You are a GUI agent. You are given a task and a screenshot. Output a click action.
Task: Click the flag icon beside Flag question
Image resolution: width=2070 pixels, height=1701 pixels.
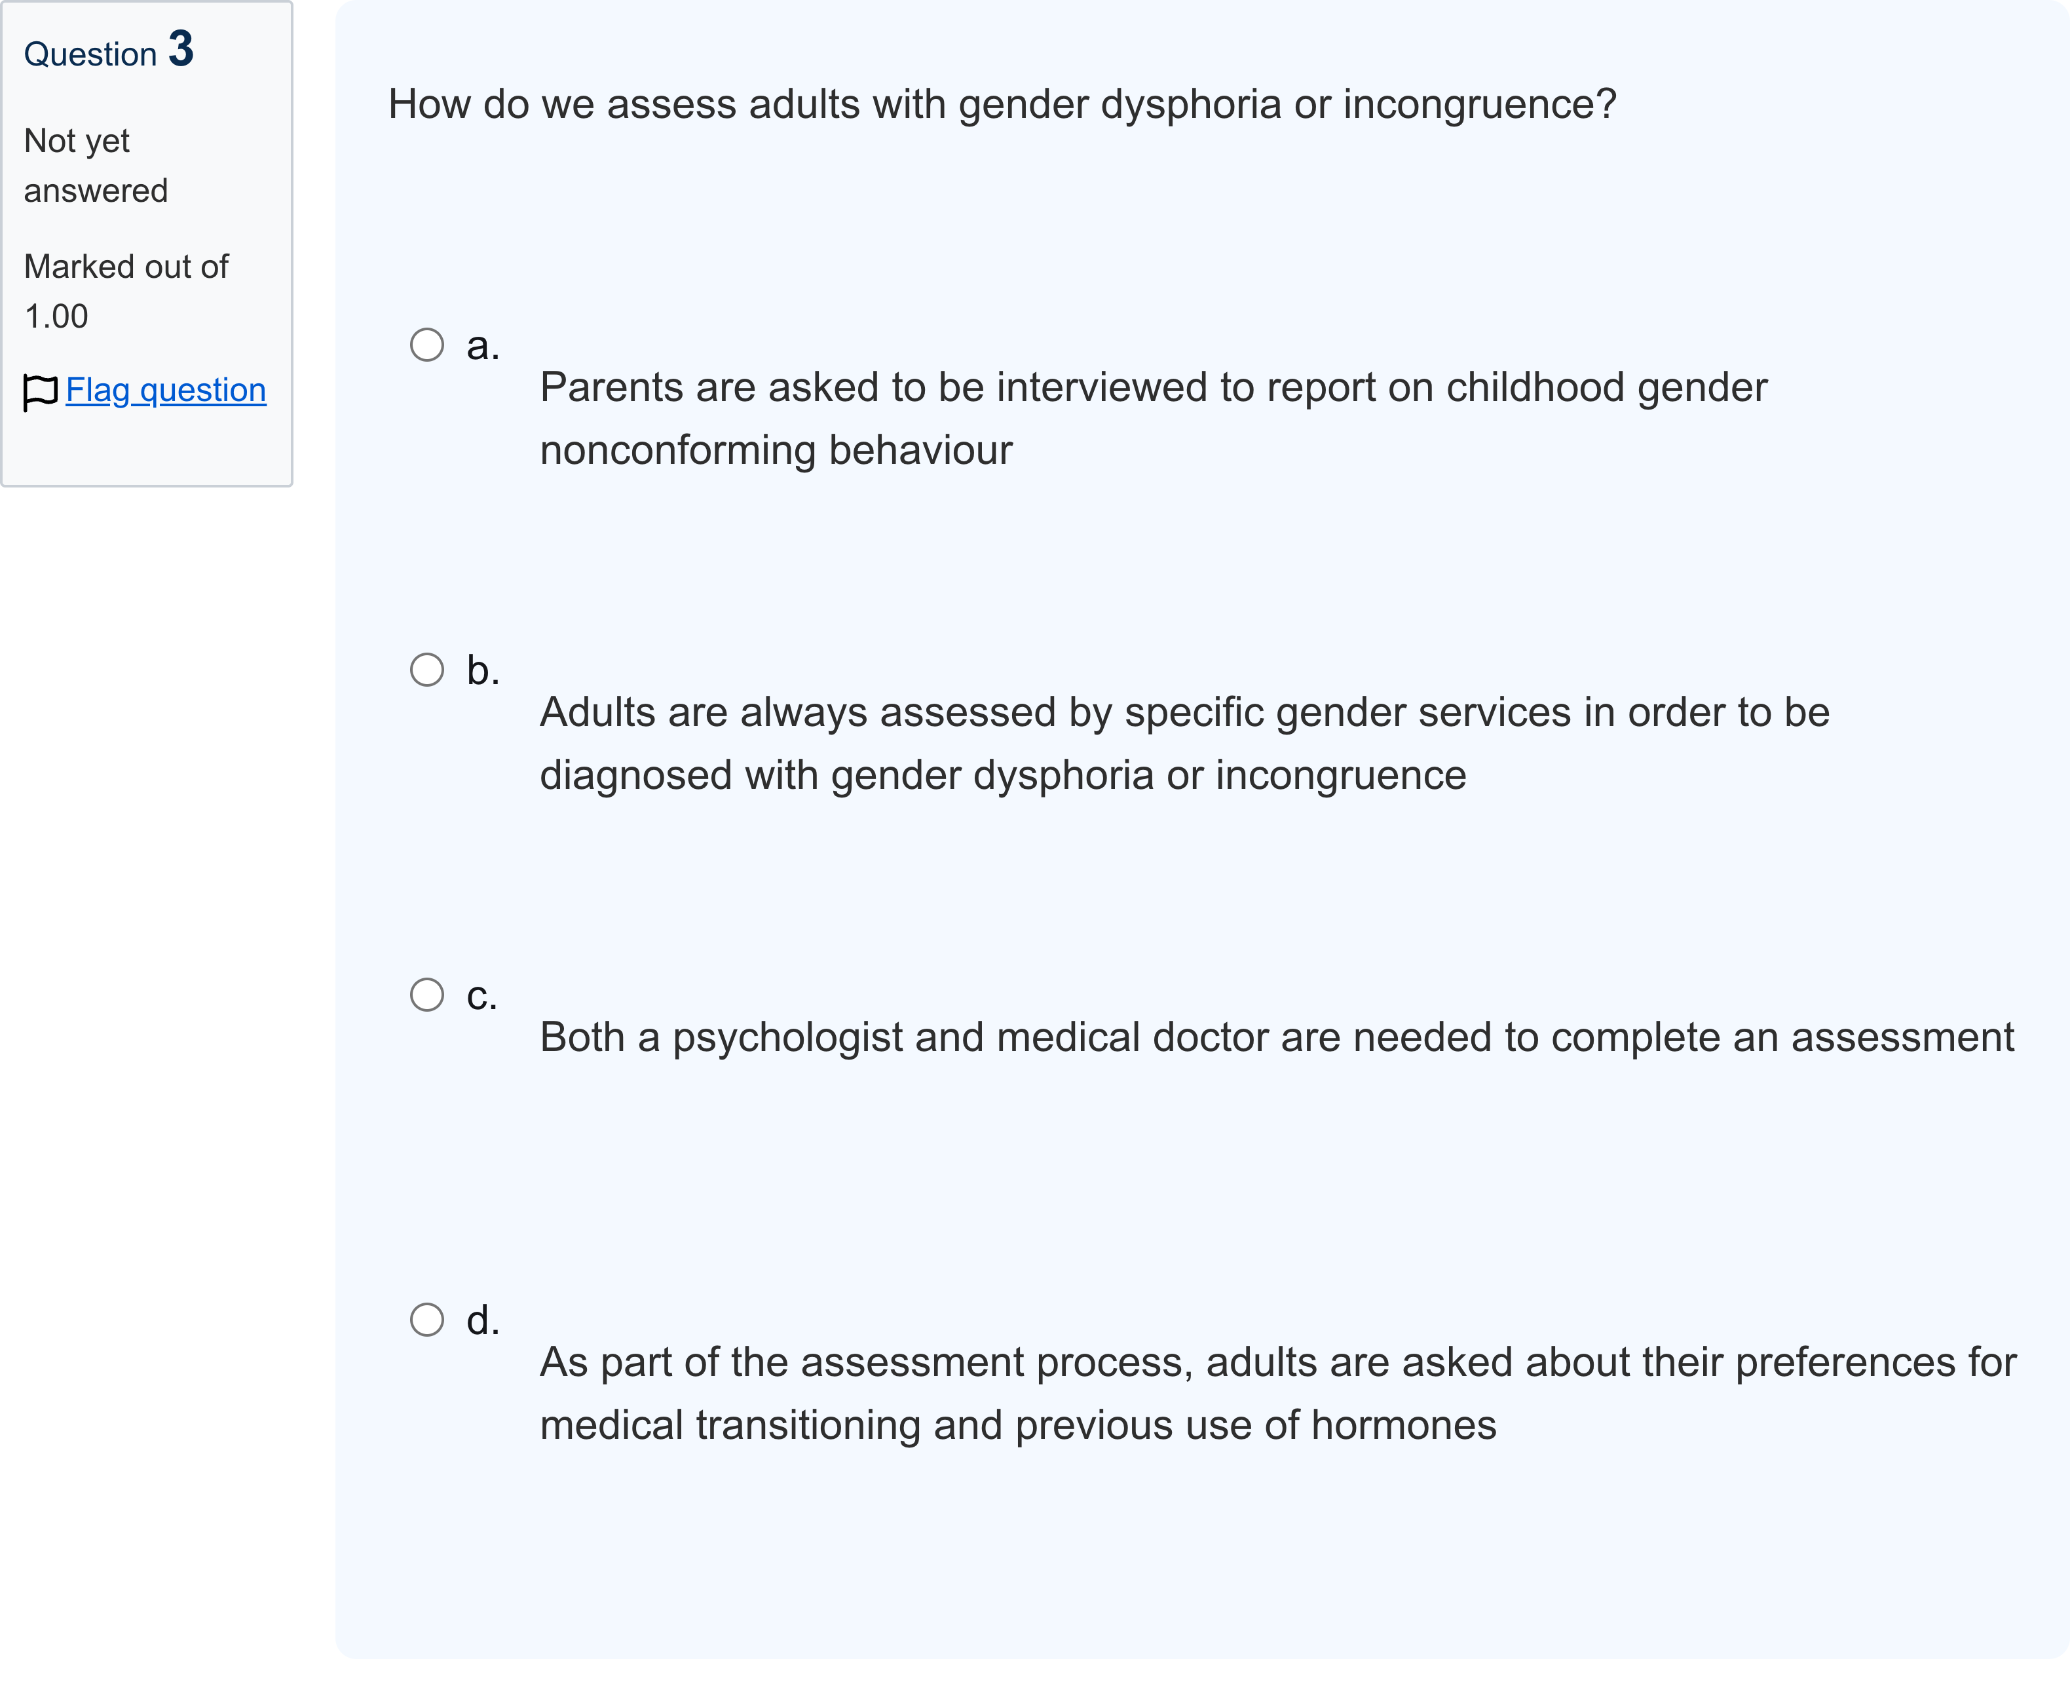click(40, 392)
